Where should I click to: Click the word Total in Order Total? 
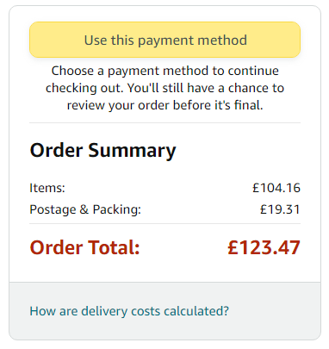(x=114, y=247)
